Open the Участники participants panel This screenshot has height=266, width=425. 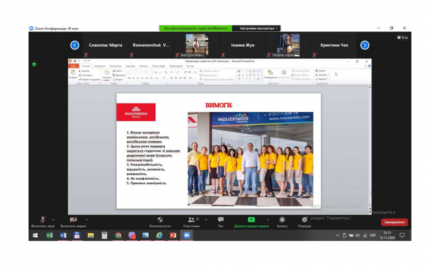tap(191, 222)
